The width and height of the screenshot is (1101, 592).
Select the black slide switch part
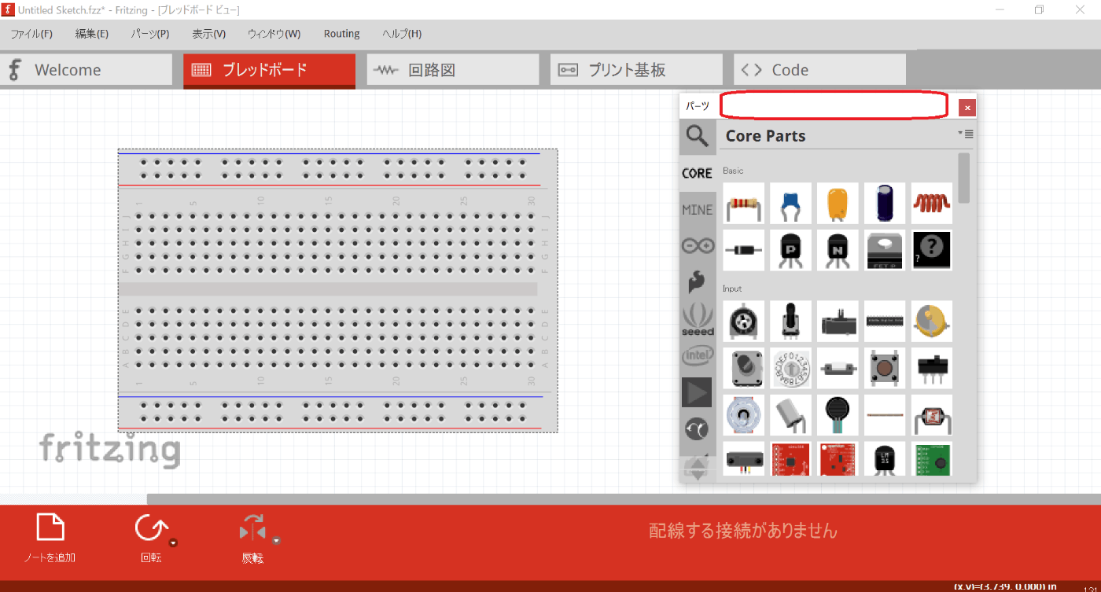(x=932, y=368)
